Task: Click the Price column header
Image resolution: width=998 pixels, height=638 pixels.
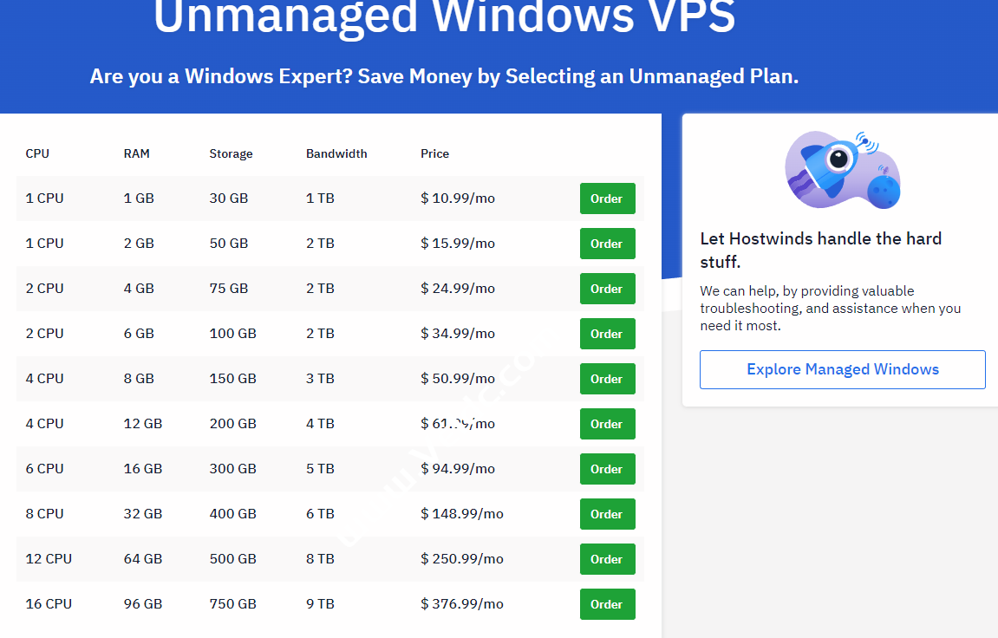Action: click(434, 153)
